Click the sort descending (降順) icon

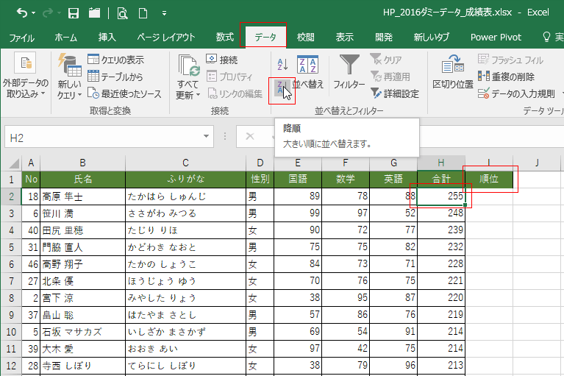282,88
